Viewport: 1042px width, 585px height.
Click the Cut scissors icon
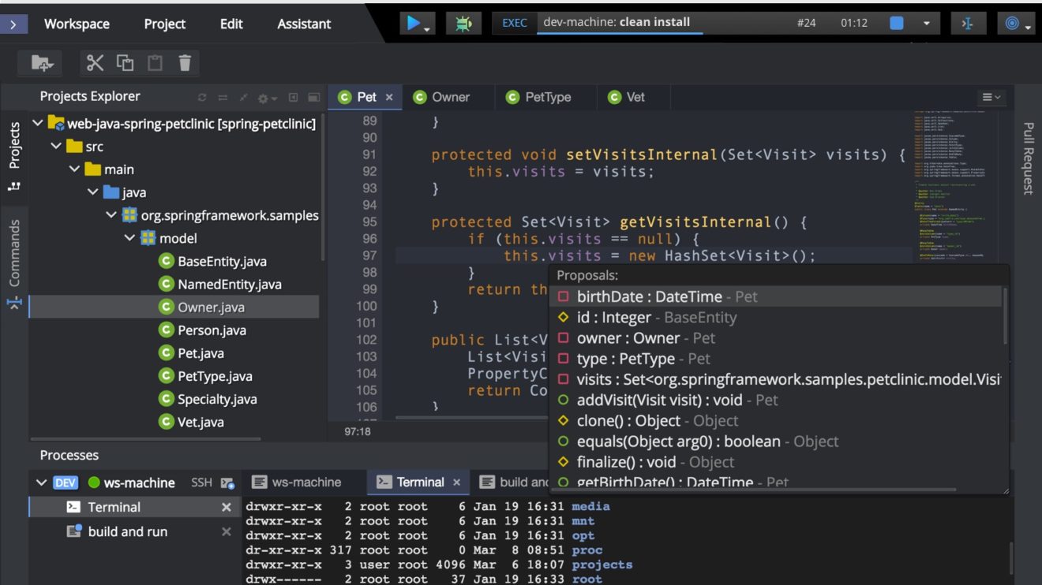[x=96, y=63]
